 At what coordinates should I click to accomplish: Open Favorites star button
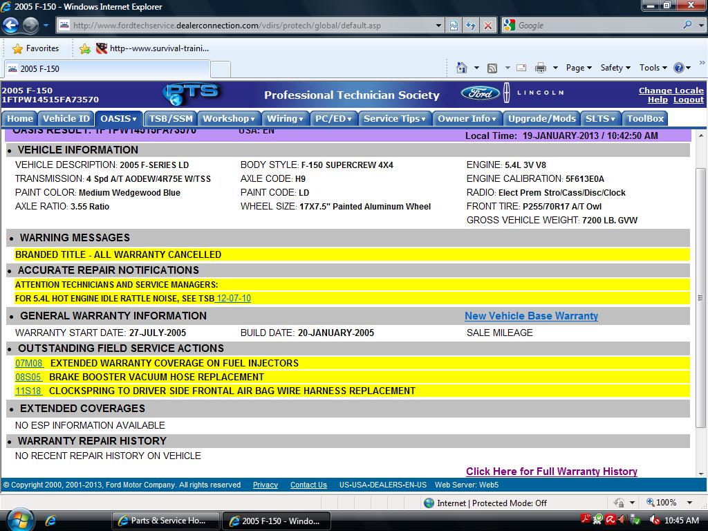[x=36, y=48]
